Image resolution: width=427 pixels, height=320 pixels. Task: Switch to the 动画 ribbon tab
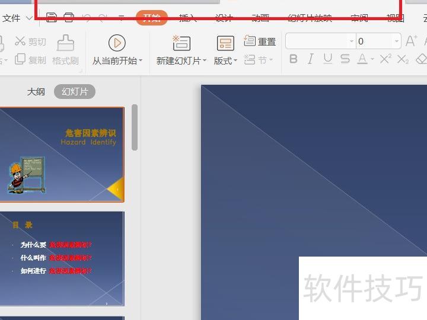(x=260, y=18)
